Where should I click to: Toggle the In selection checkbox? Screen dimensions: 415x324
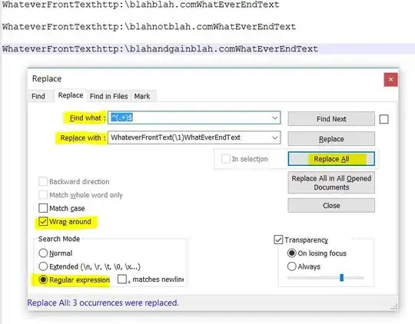(x=225, y=159)
